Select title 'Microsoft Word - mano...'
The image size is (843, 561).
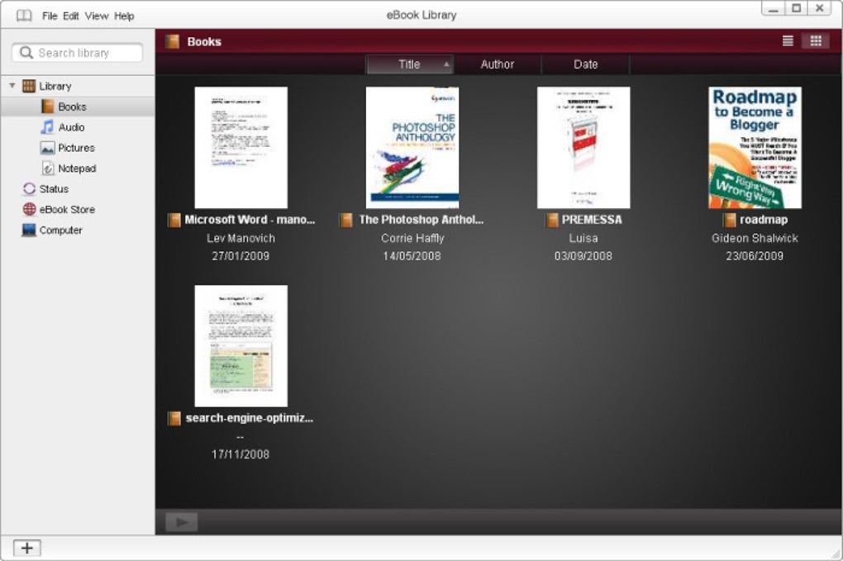pos(250,220)
